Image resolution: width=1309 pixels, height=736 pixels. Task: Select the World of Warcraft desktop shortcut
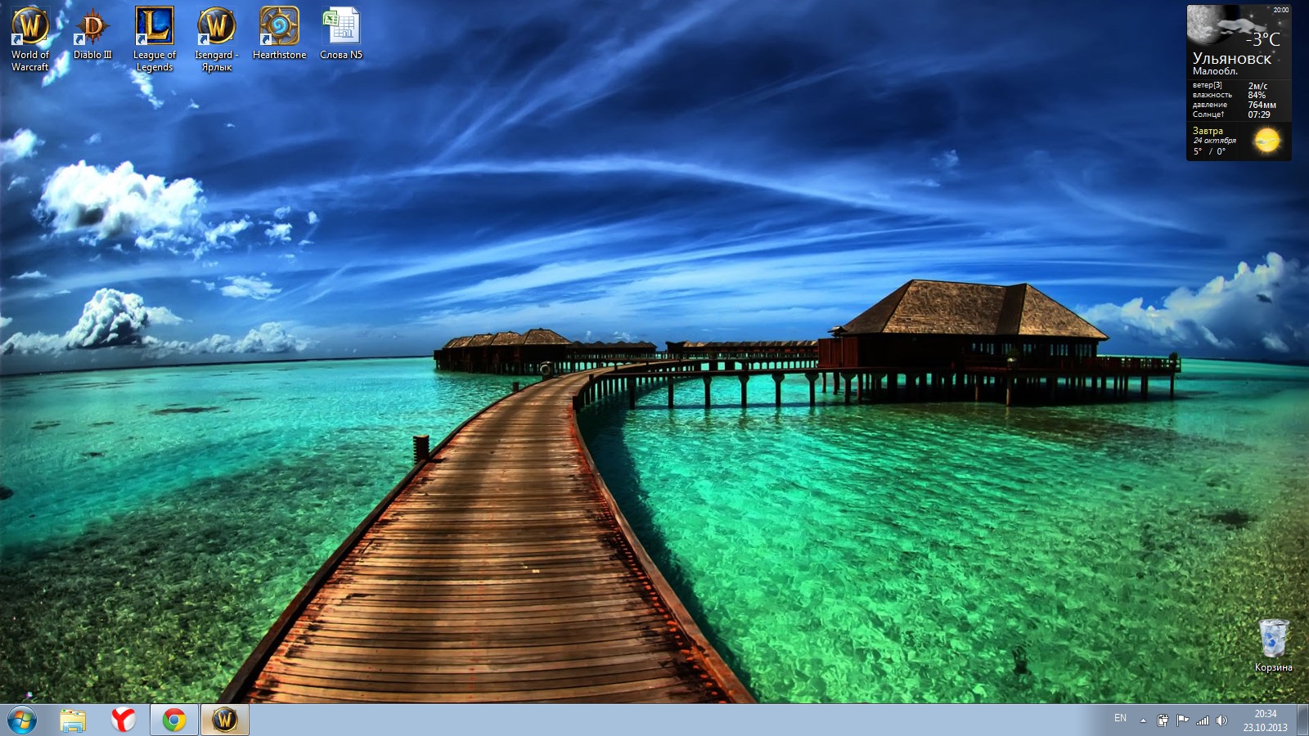30,38
